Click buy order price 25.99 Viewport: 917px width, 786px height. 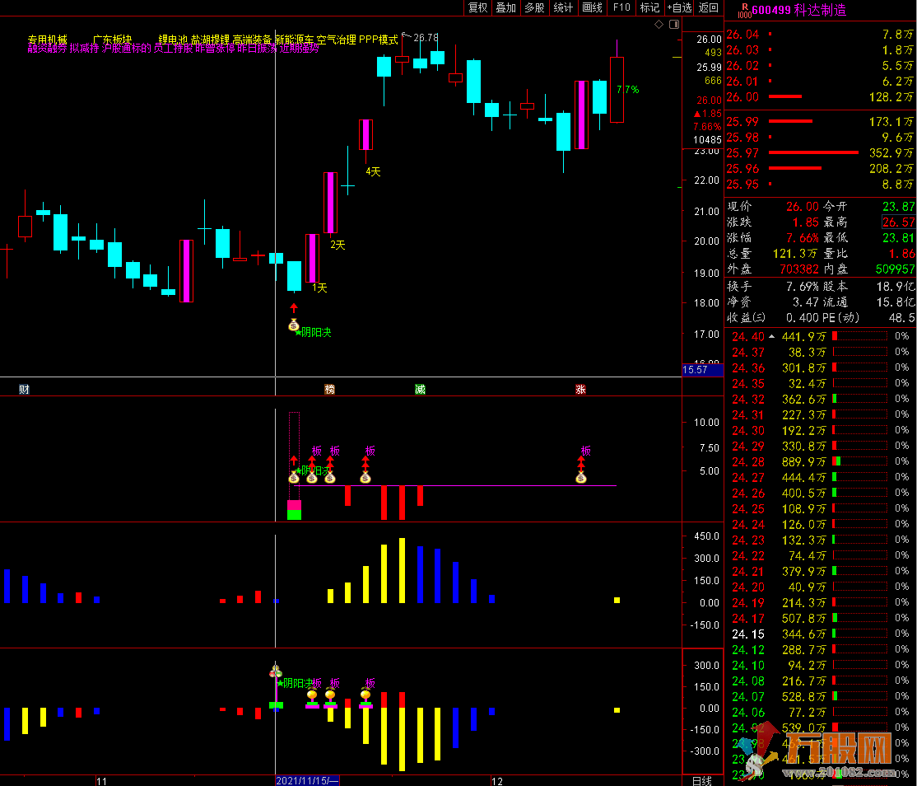[x=742, y=122]
